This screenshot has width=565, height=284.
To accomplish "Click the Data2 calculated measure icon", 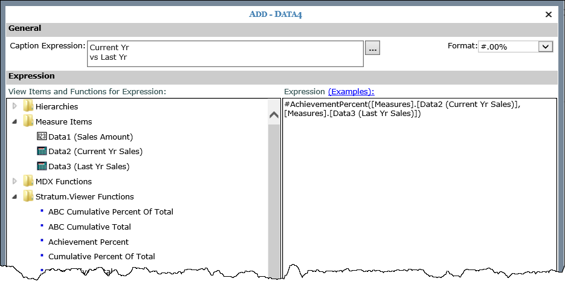I will point(42,152).
